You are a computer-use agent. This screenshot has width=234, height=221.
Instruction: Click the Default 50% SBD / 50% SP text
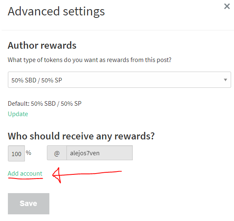[x=45, y=104]
